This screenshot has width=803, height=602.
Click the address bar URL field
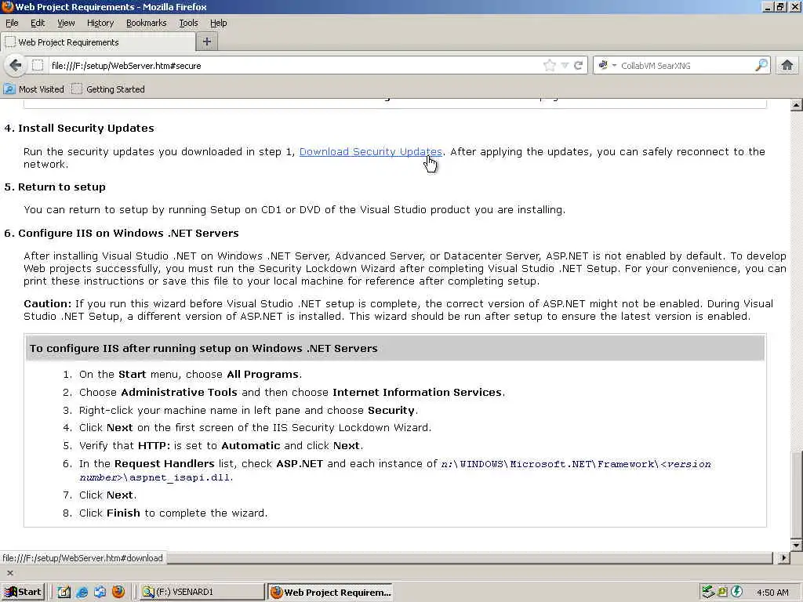295,66
